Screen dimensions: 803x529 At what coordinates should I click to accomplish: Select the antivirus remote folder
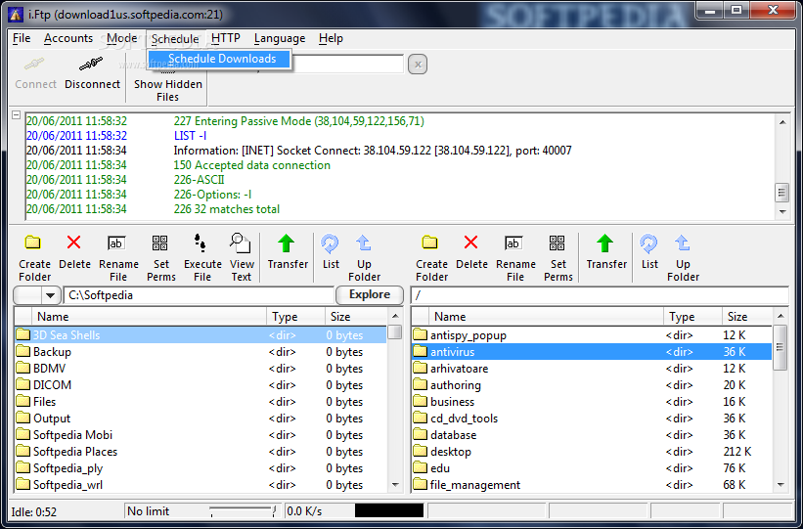592,352
